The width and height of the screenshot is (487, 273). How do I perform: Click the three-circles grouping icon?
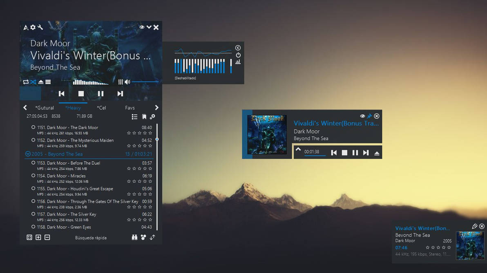[143, 238]
